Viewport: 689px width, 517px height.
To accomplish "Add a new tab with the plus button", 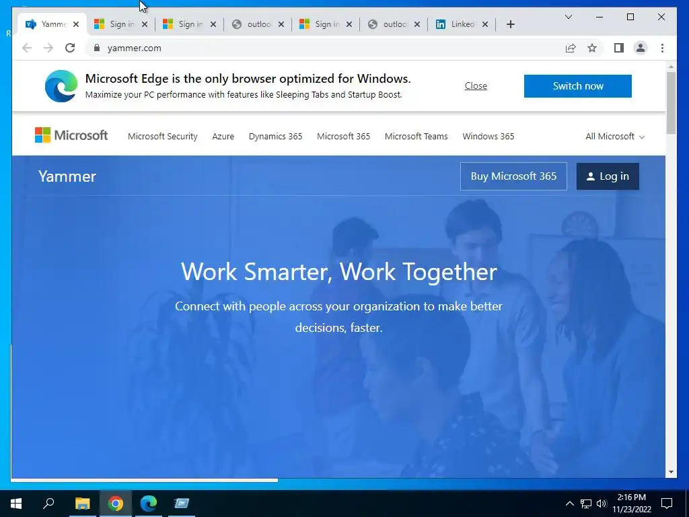I will (x=510, y=24).
